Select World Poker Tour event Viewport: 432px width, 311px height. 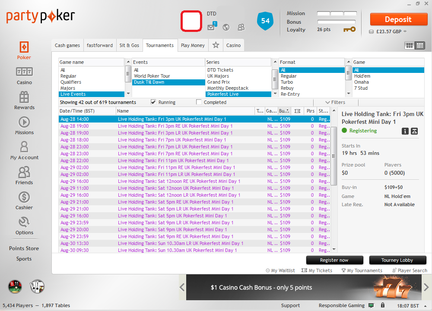(168, 76)
